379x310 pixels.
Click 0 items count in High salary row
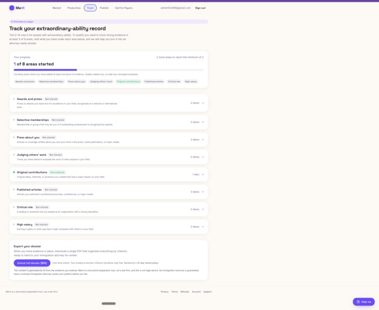click(195, 227)
